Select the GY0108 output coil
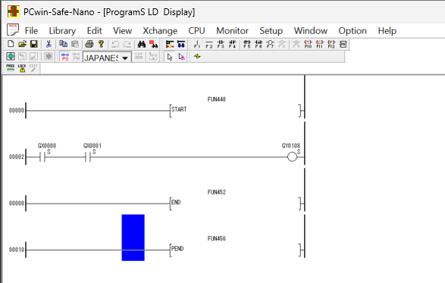The height and width of the screenshot is (283, 445). coord(292,157)
